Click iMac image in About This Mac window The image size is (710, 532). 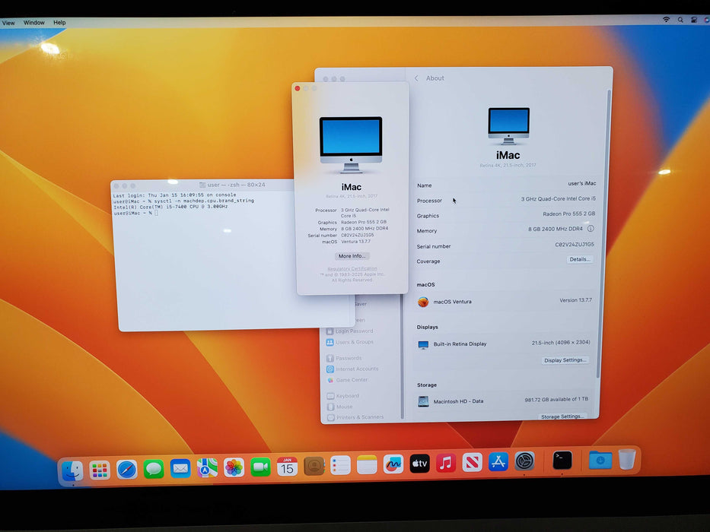tap(351, 144)
